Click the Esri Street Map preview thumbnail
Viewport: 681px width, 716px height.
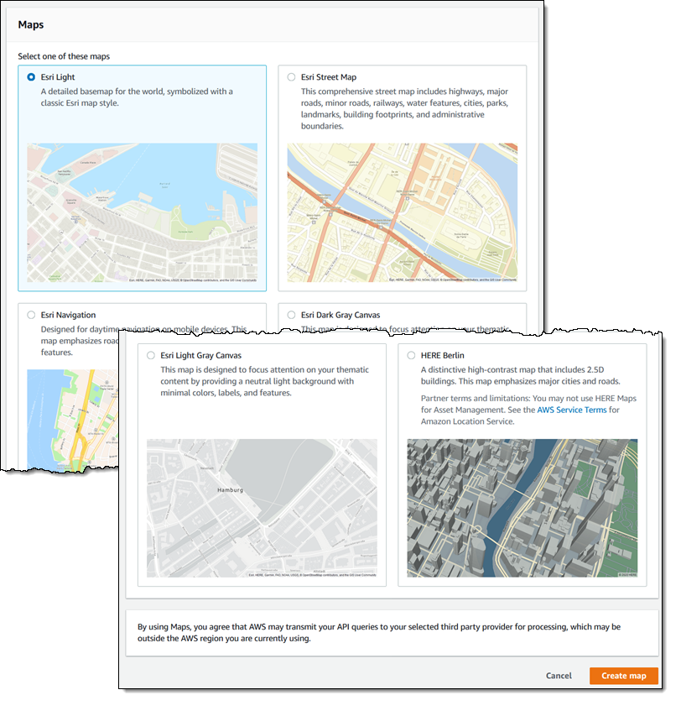(402, 212)
